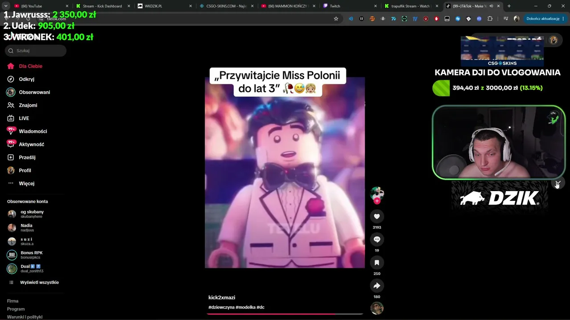Close the WKDZIK.PL tab
Image resolution: width=570 pixels, height=320 pixels.
[190, 6]
